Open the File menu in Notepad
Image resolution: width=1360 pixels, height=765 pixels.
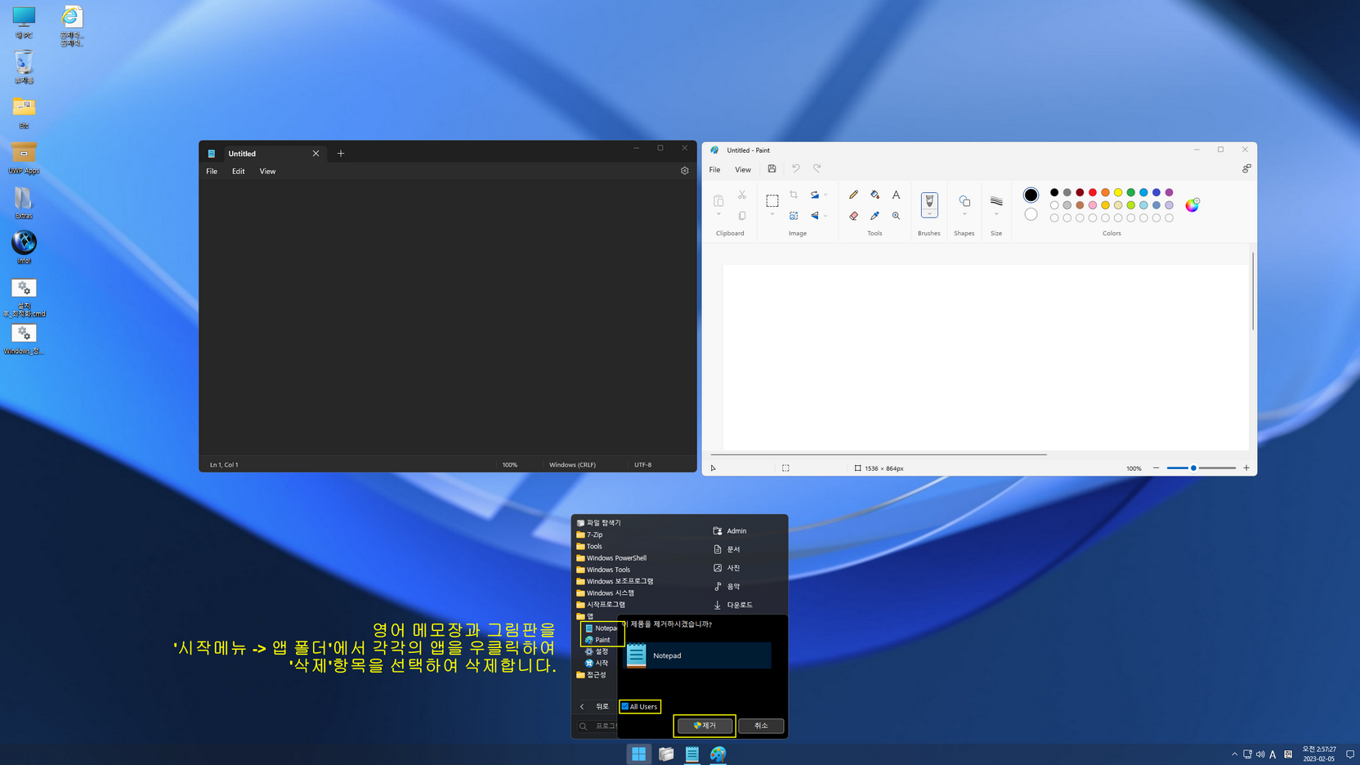pyautogui.click(x=212, y=172)
